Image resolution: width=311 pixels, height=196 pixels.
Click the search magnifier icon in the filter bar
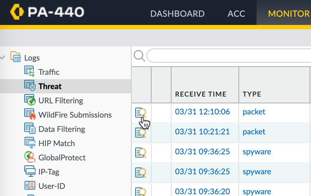pos(139,56)
